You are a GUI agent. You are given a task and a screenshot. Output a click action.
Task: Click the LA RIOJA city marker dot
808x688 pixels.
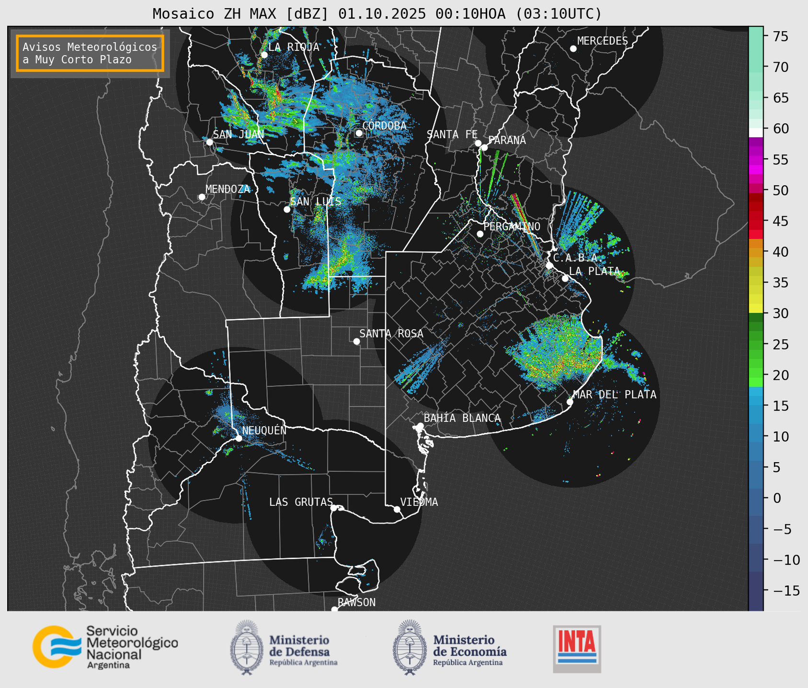coord(264,55)
